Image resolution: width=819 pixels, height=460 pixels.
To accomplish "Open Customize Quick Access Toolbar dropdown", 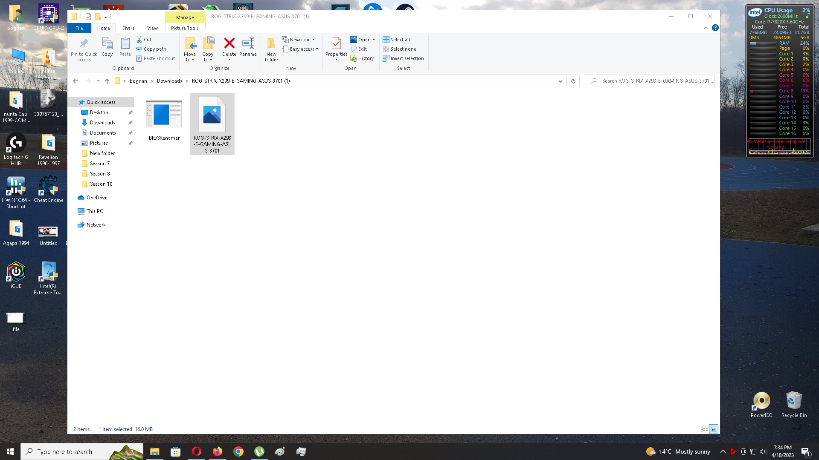I will click(x=105, y=17).
